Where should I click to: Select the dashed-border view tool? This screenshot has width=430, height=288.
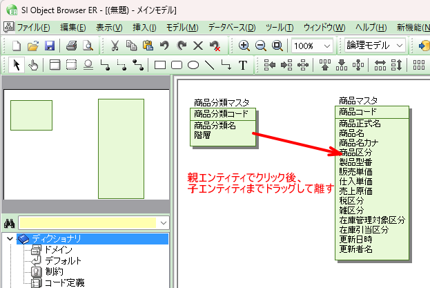(71, 66)
